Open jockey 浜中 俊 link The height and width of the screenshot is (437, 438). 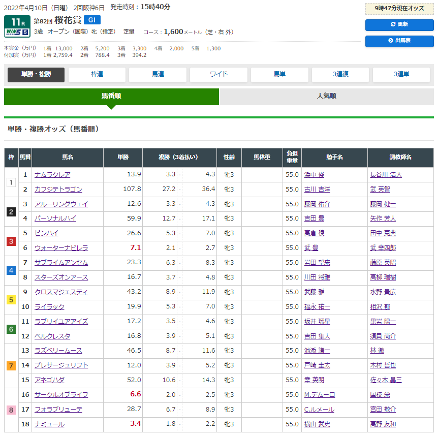[x=314, y=175]
